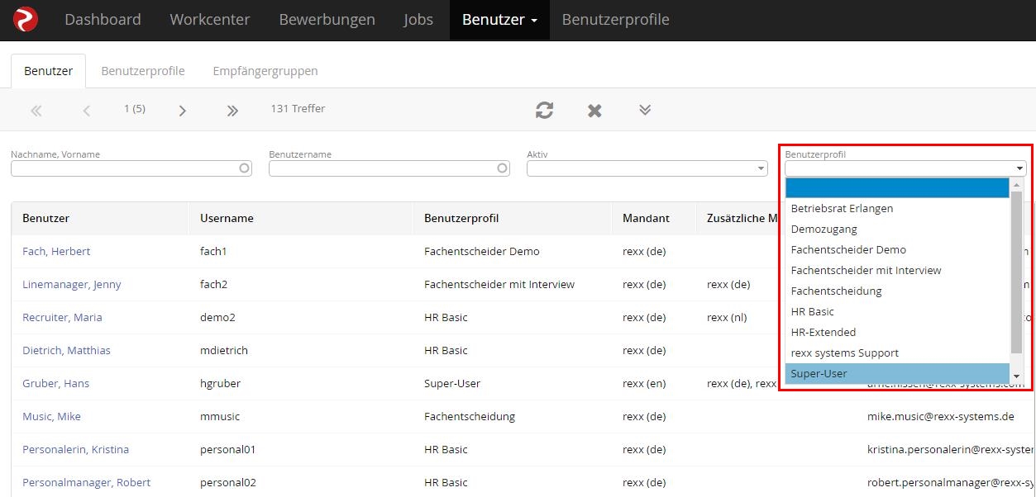The width and height of the screenshot is (1036, 497).
Task: Click Super-User profile cell in Gruber row
Action: (x=452, y=383)
